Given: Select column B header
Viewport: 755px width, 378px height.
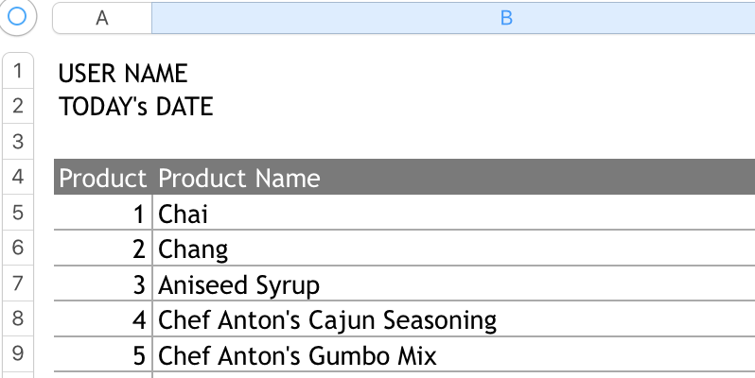Looking at the screenshot, I should tap(506, 17).
